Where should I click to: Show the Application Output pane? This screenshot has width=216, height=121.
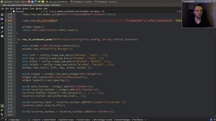click(65, 120)
